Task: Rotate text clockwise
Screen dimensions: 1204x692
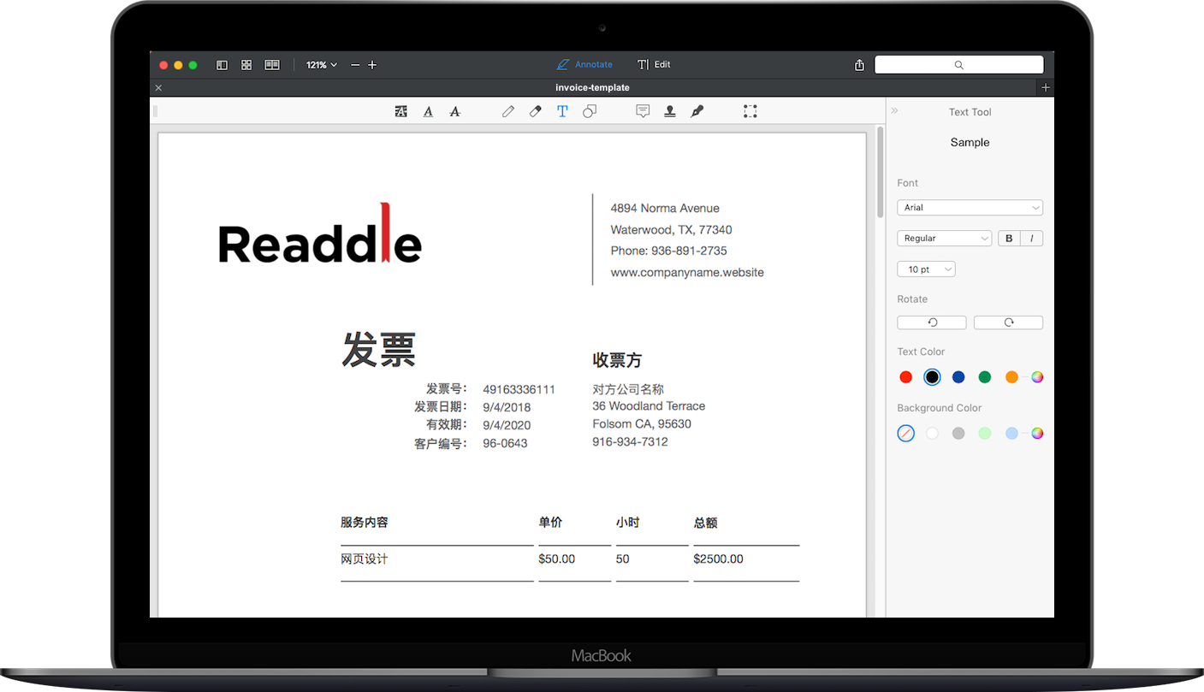Action: (x=1008, y=322)
